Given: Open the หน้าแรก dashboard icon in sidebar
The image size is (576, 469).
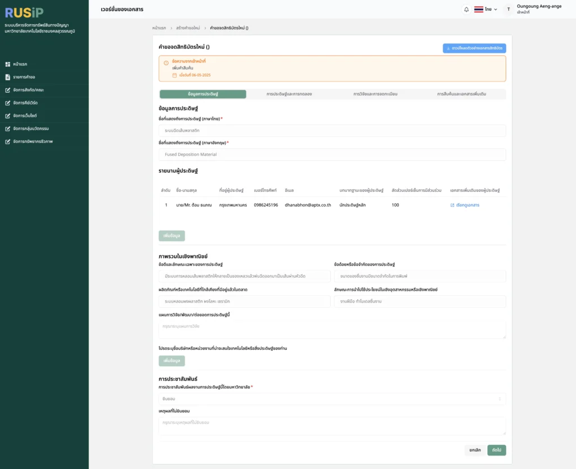Looking at the screenshot, I should pyautogui.click(x=8, y=64).
